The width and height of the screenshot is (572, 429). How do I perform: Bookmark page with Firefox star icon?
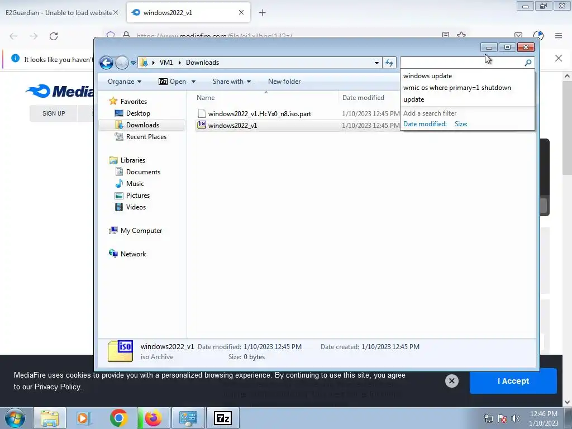pyautogui.click(x=461, y=35)
